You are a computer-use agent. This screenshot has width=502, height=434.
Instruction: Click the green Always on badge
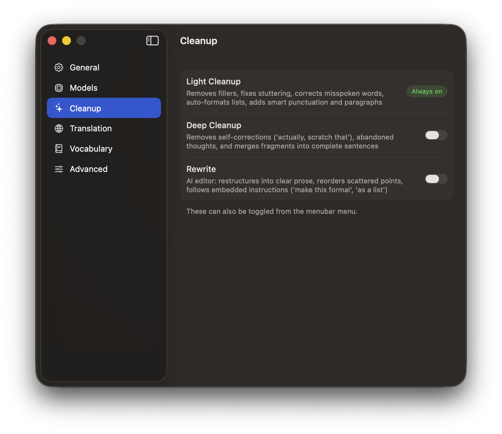tap(427, 91)
